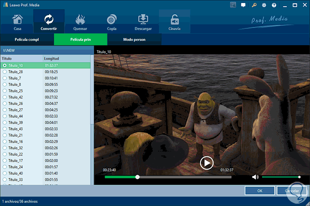Click the key registration icon
The image size is (310, 206).
254,5
